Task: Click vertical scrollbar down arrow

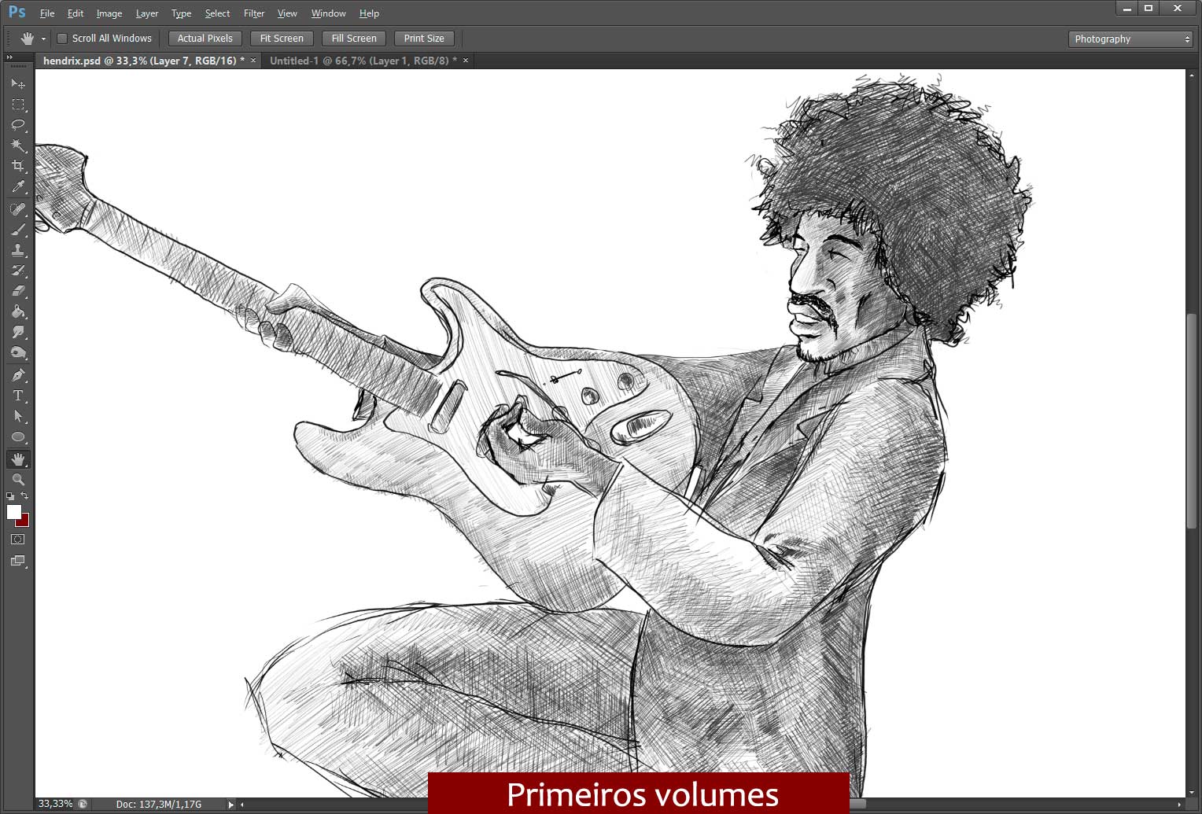Action: [x=1193, y=793]
